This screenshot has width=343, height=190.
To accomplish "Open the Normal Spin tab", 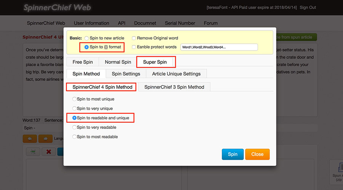I will click(118, 62).
